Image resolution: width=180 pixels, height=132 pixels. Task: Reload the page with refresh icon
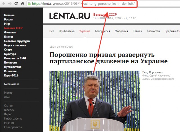tap(16, 4)
